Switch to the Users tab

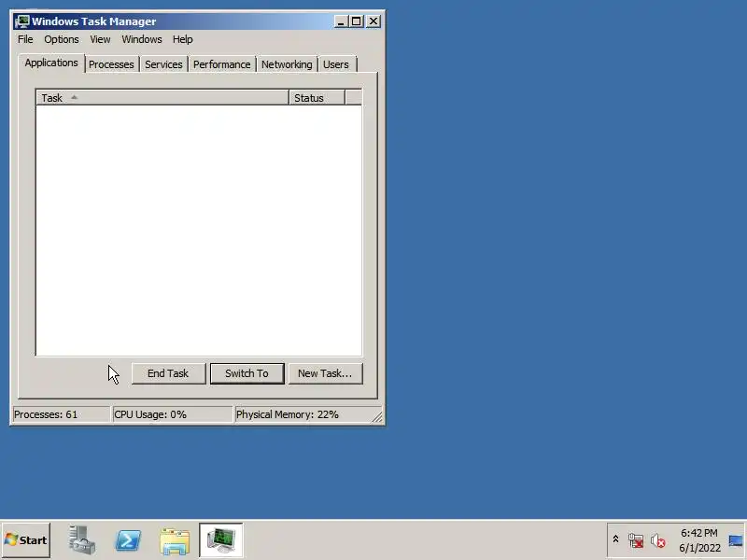[x=336, y=64]
